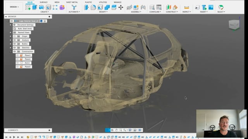
Task: Click the Configure Model icon
Action: [x=152, y=7]
